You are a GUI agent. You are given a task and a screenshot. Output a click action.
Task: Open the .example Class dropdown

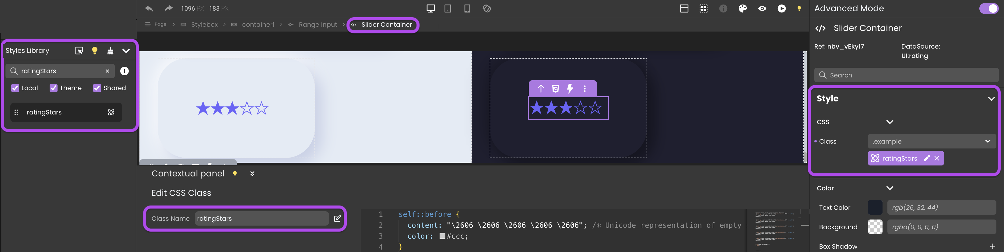[x=932, y=141]
